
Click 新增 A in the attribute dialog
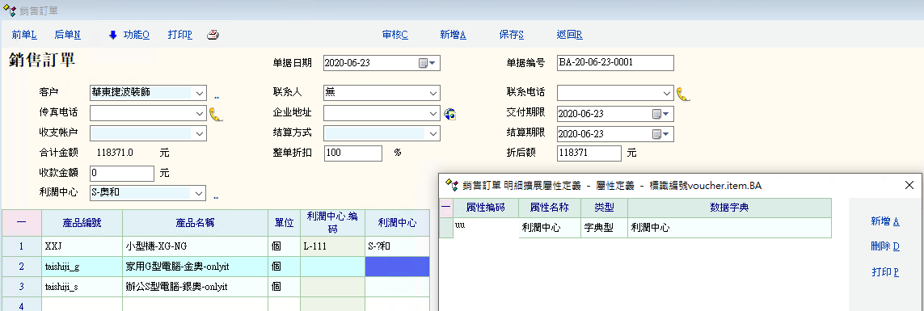pos(885,221)
